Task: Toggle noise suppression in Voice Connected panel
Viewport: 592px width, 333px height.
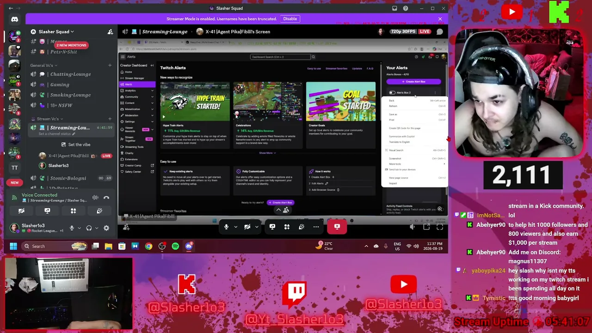Action: coord(95,197)
